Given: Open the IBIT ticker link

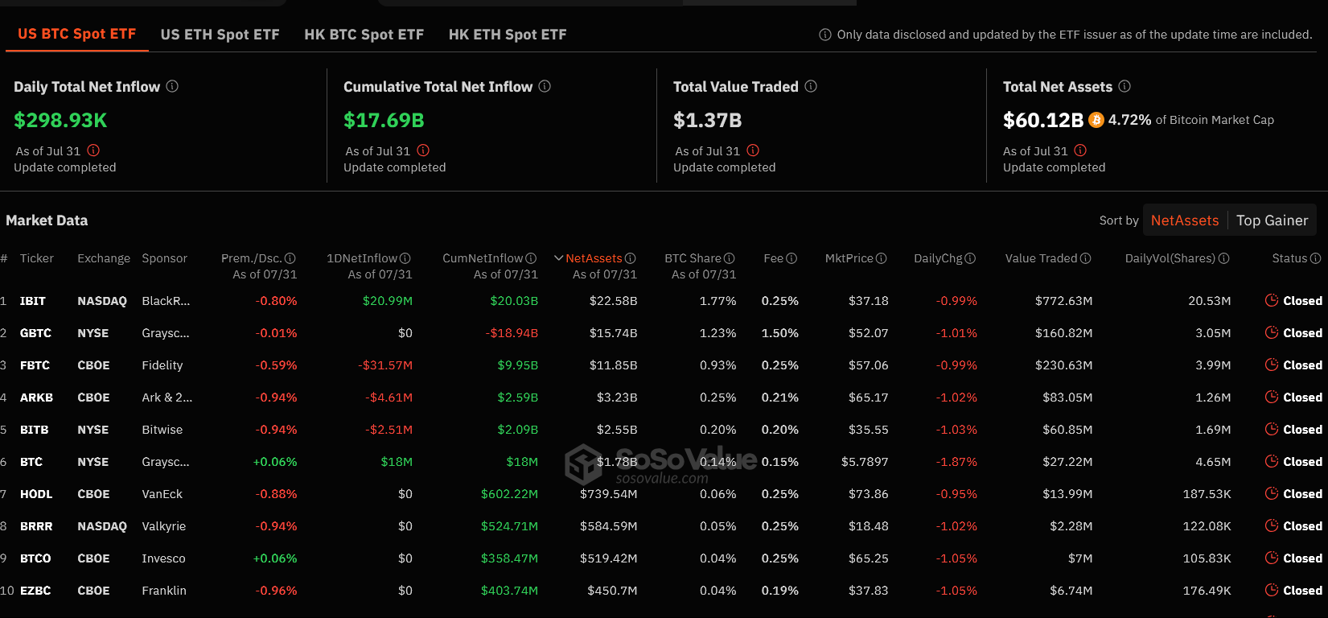Looking at the screenshot, I should coord(33,301).
